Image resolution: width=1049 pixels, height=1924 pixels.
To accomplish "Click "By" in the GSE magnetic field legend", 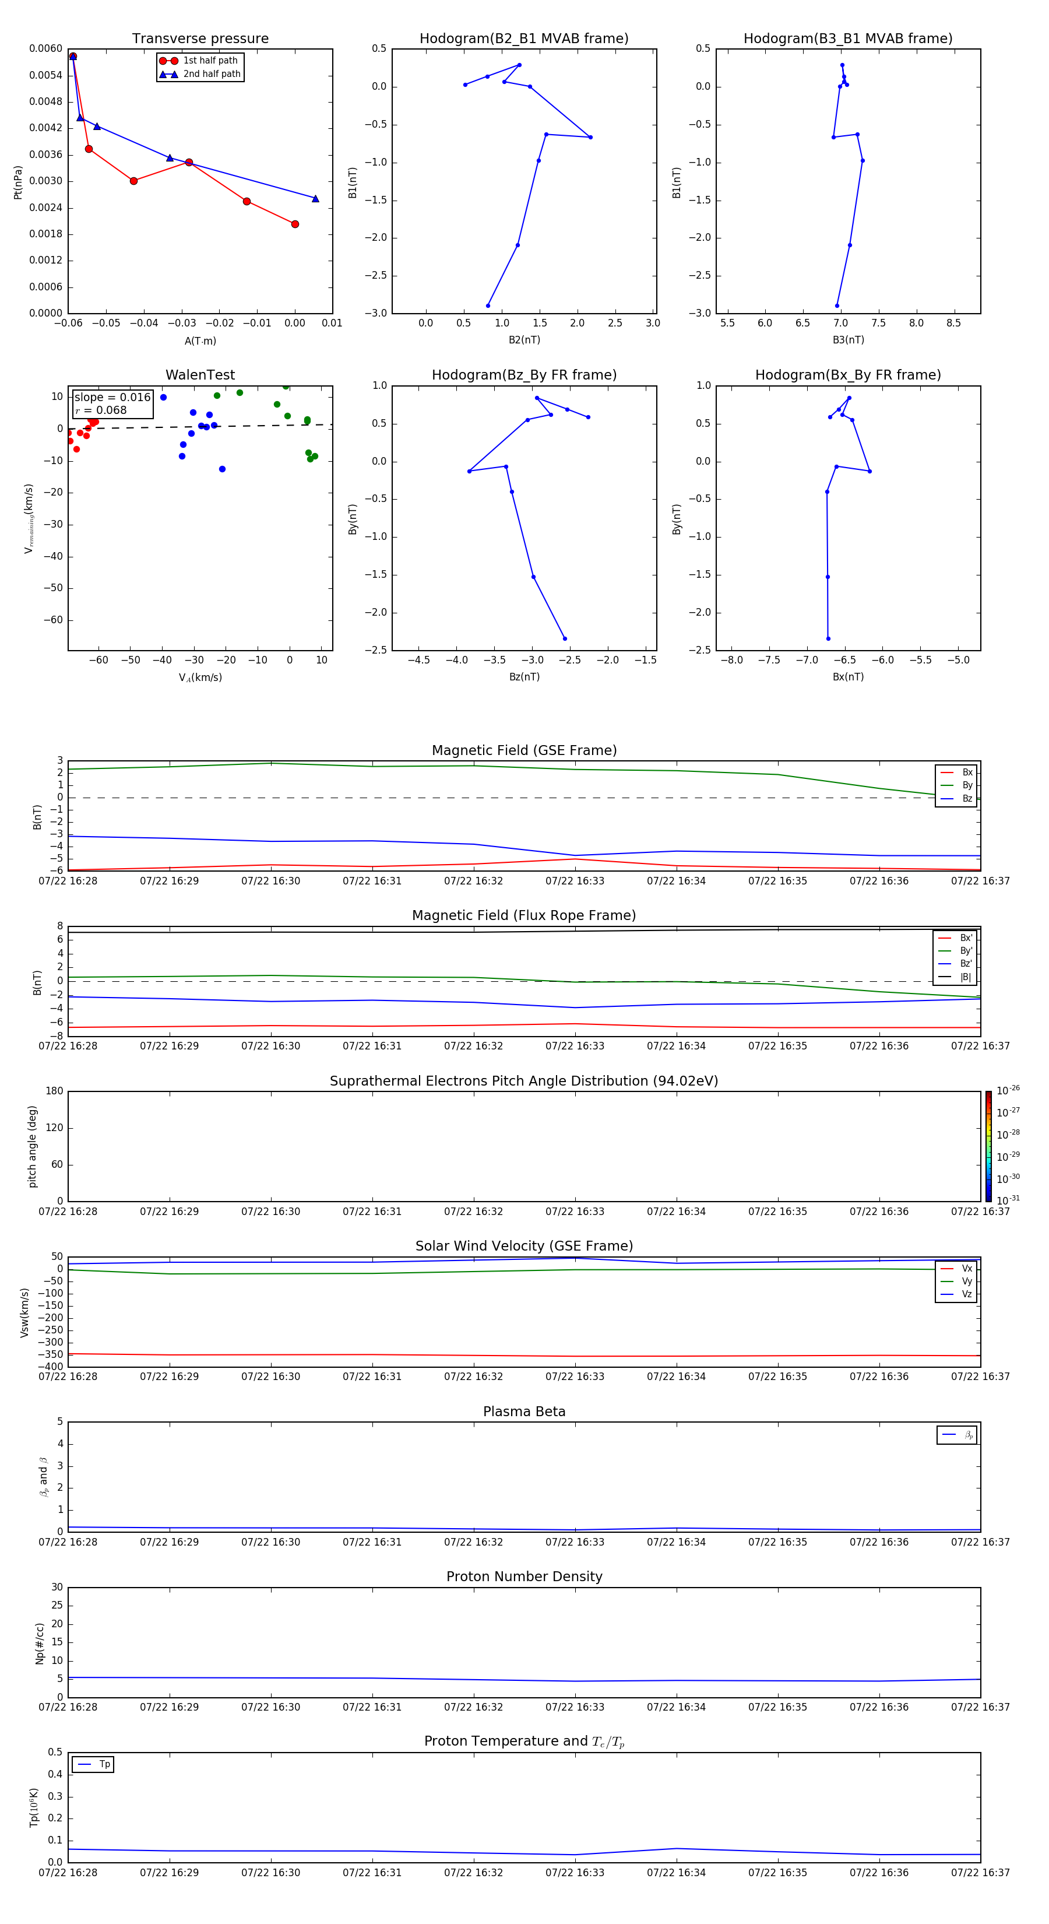I will pos(967,786).
